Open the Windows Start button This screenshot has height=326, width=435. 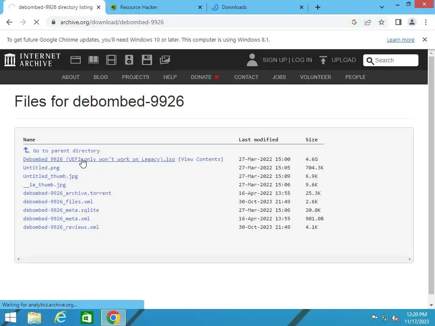tap(10, 318)
